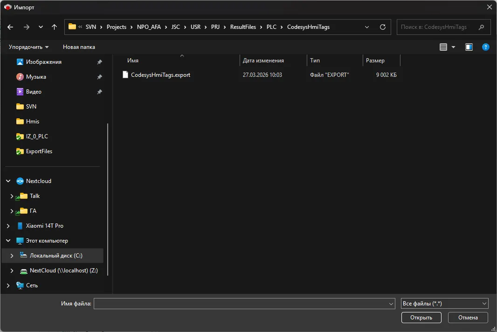Click the CodesysHmiTags.export file icon
Viewport: 497px width, 332px height.
[x=125, y=75]
